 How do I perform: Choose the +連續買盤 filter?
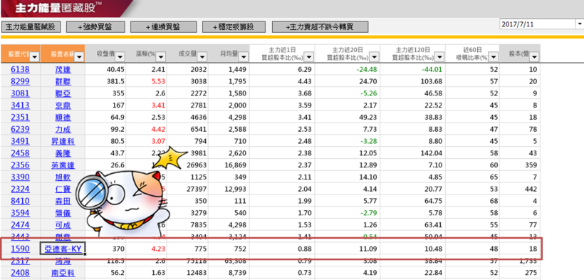164,27
